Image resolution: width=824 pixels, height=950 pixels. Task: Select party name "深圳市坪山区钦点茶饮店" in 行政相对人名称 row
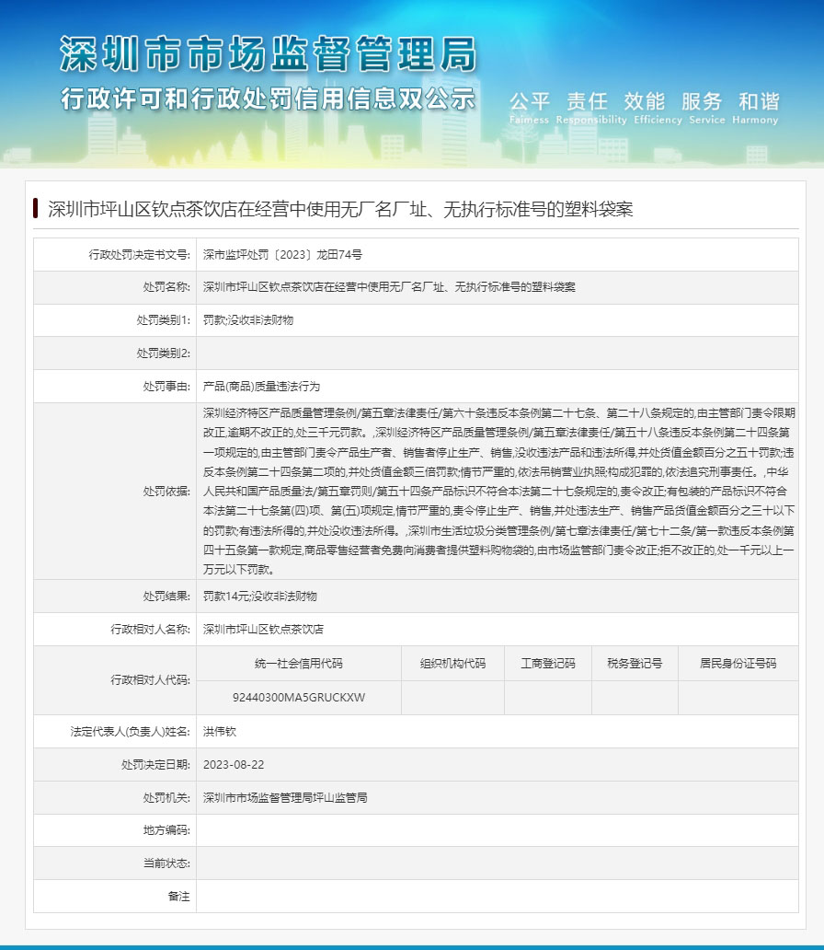pos(263,630)
